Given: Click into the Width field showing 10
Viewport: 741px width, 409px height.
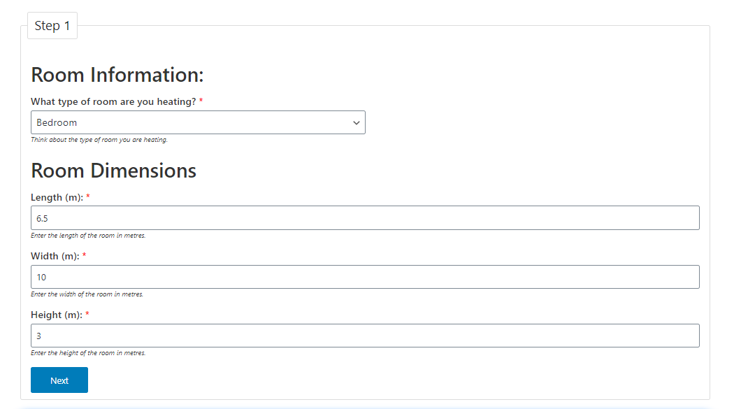Looking at the screenshot, I should pyautogui.click(x=365, y=277).
